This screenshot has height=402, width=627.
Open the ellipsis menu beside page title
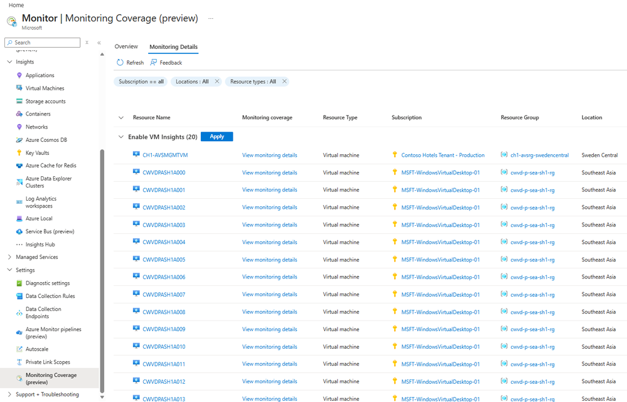[x=211, y=18]
